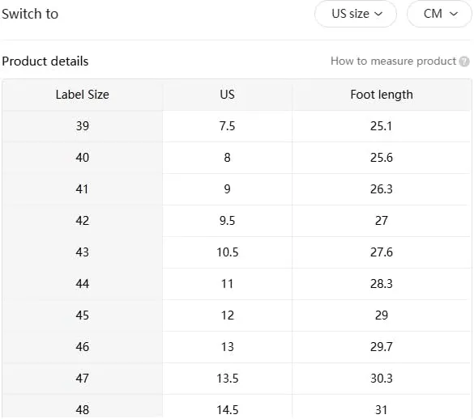Click label size 42 cell
474x419 pixels.
pyautogui.click(x=82, y=221)
